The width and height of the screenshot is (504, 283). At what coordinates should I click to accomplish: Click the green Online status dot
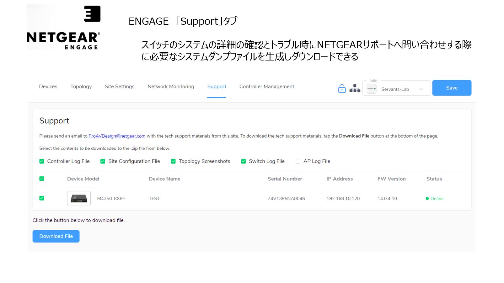427,198
